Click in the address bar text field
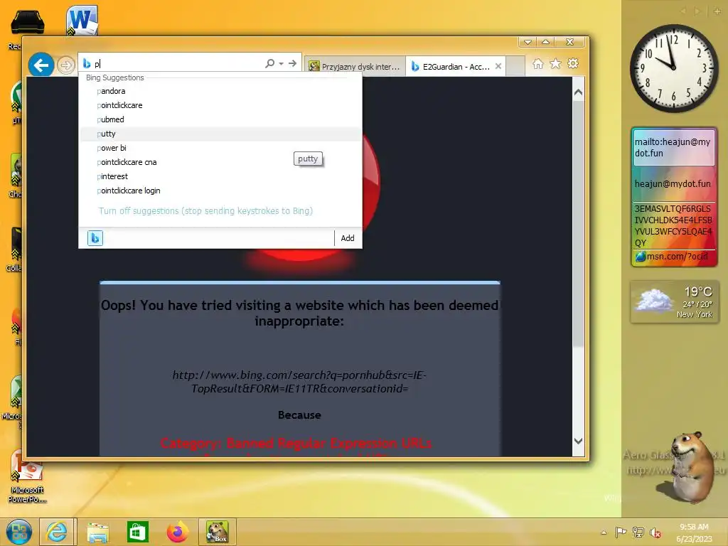Image resolution: width=728 pixels, height=546 pixels. 178,63
